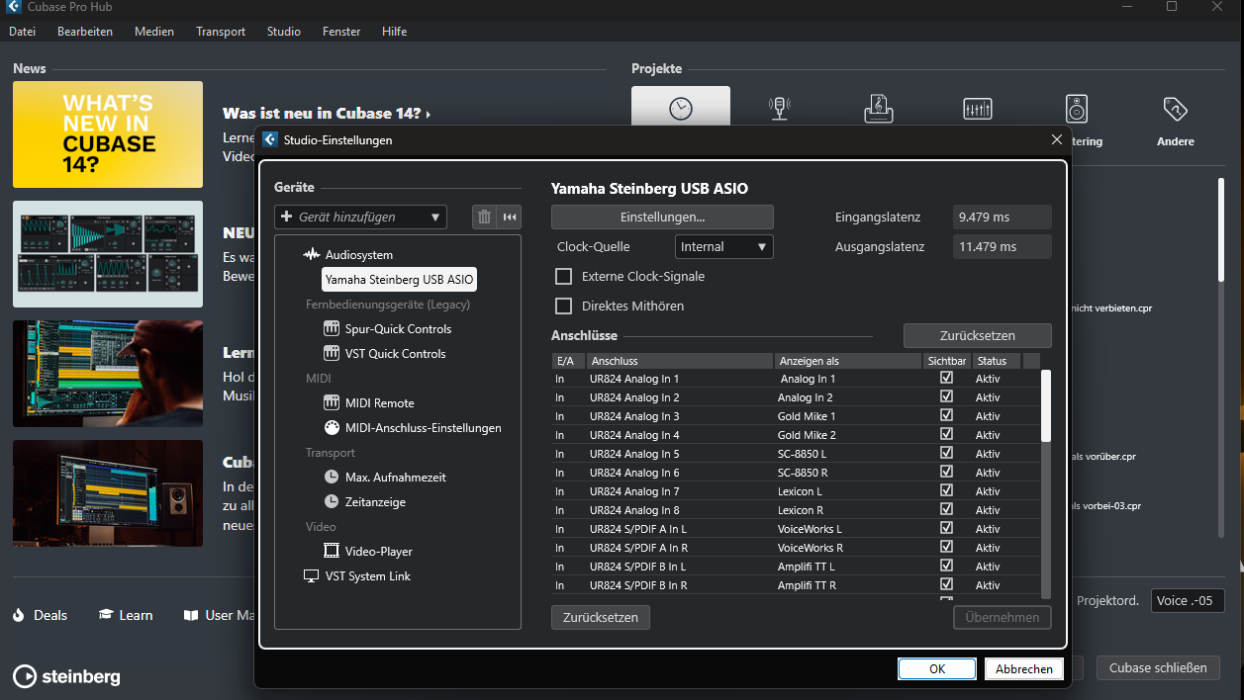
Task: Click the Video-Player film icon
Action: [x=332, y=551]
